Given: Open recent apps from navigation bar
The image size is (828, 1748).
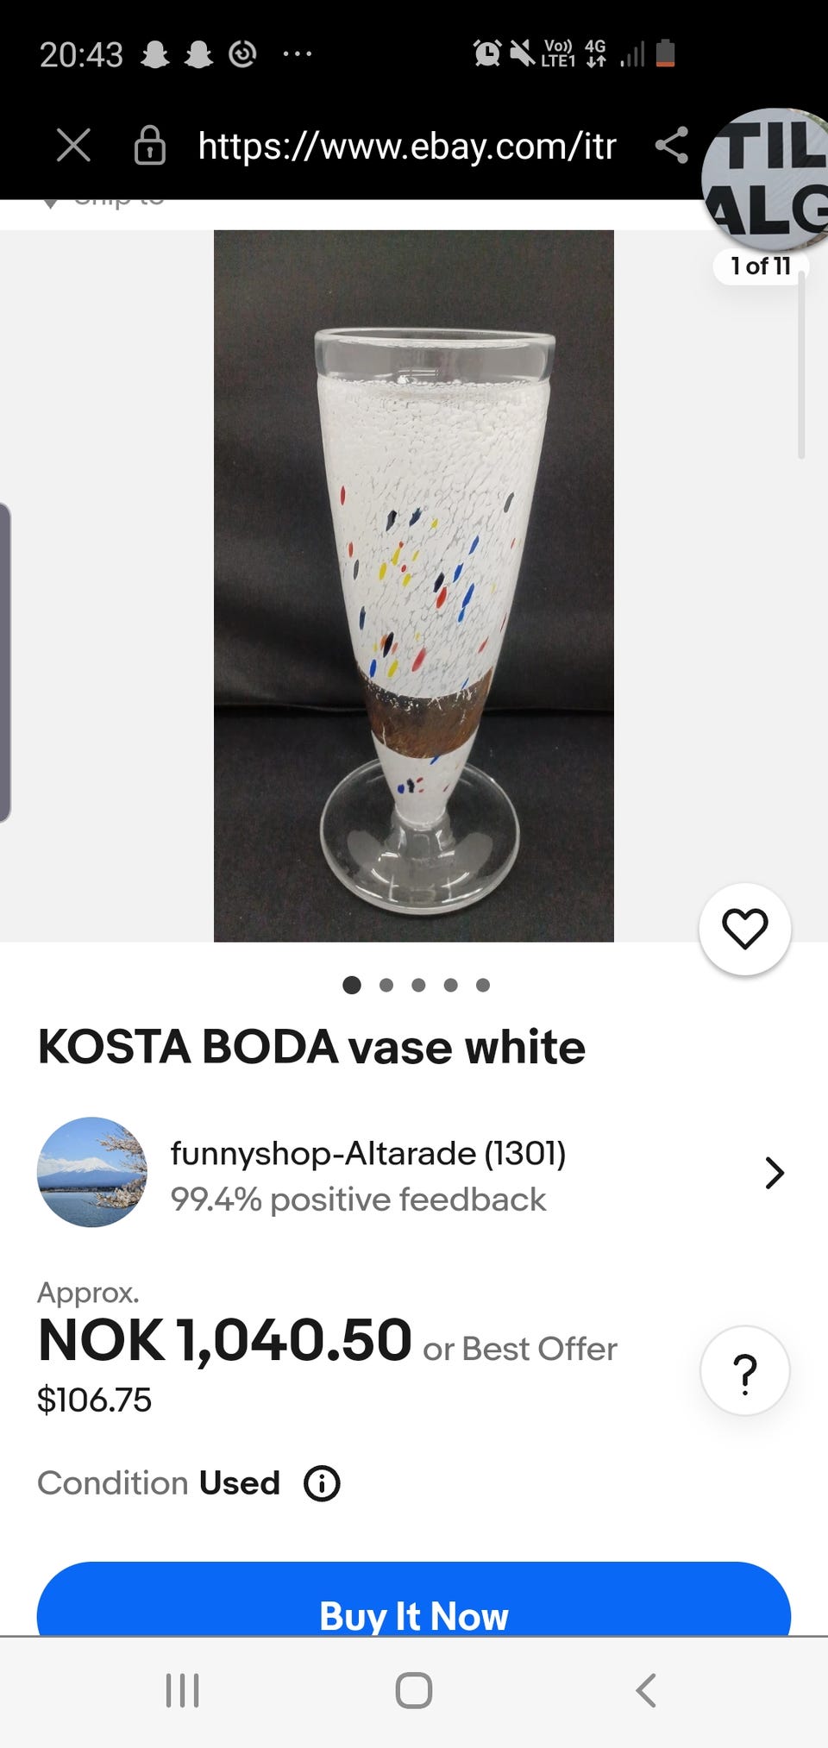Looking at the screenshot, I should (x=182, y=1690).
